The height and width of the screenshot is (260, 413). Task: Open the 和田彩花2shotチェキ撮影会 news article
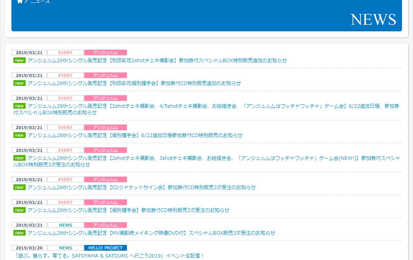pyautogui.click(x=157, y=61)
